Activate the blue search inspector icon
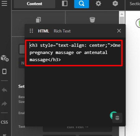 (82, 4)
